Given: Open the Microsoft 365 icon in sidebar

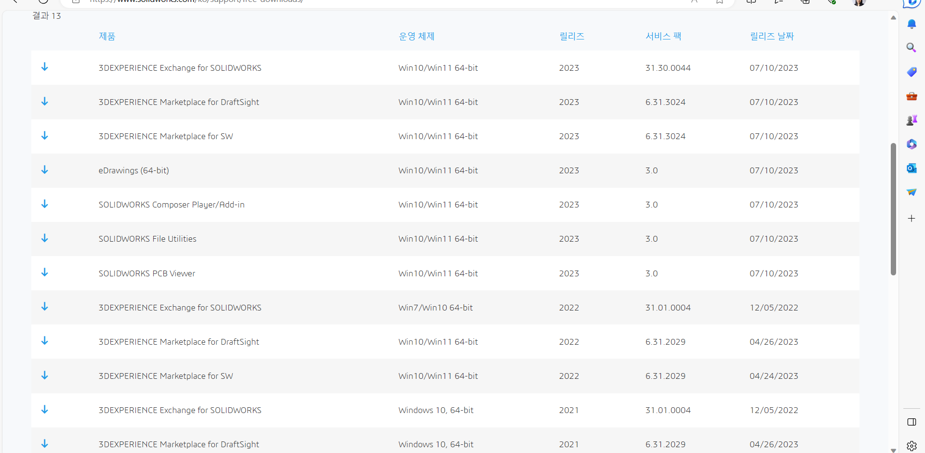Looking at the screenshot, I should coord(912,144).
